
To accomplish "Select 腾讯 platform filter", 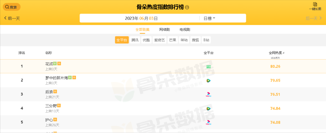I will [135, 40].
